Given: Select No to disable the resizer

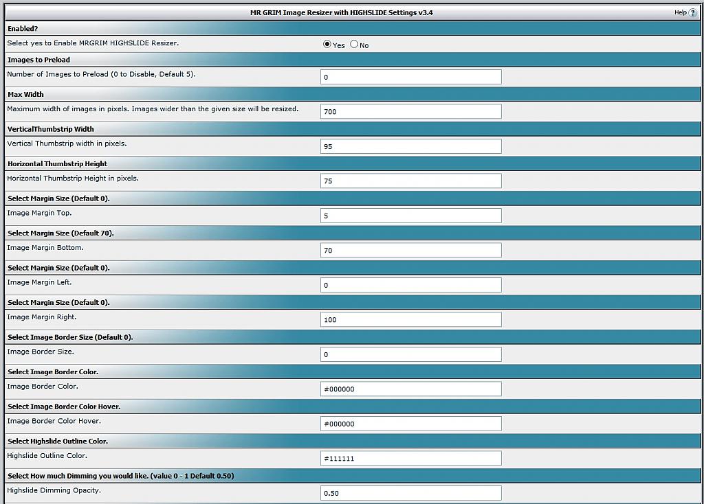Looking at the screenshot, I should [x=354, y=44].
